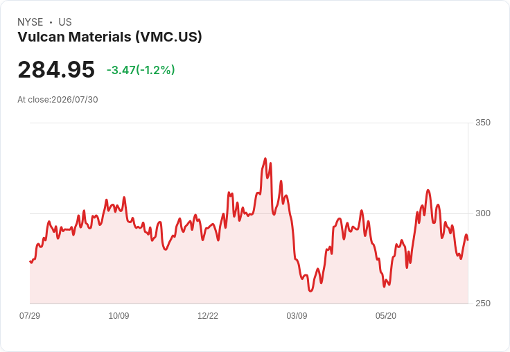Click the 05/20 x-axis date label
The width and height of the screenshot is (510, 352).
pyautogui.click(x=386, y=315)
